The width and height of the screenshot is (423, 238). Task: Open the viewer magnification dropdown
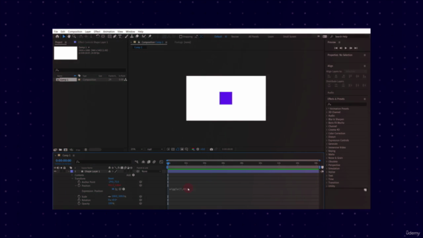tap(137, 149)
